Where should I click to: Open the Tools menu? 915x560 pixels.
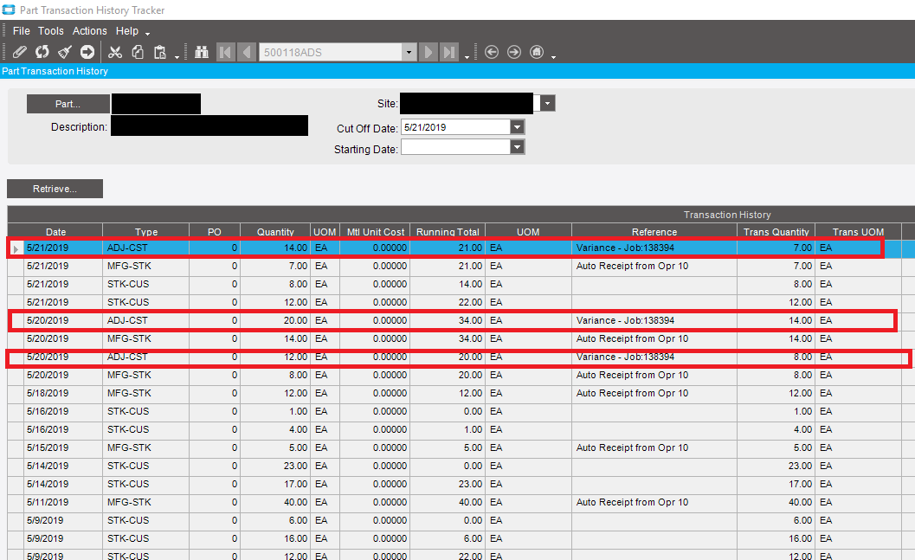(x=51, y=31)
